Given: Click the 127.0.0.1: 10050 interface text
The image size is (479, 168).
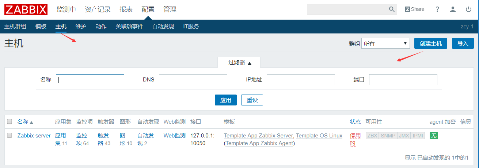Looking at the screenshot, I should pyautogui.click(x=202, y=139).
